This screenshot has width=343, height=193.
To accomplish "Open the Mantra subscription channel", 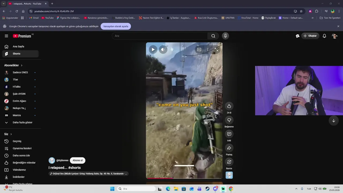I will [20, 115].
